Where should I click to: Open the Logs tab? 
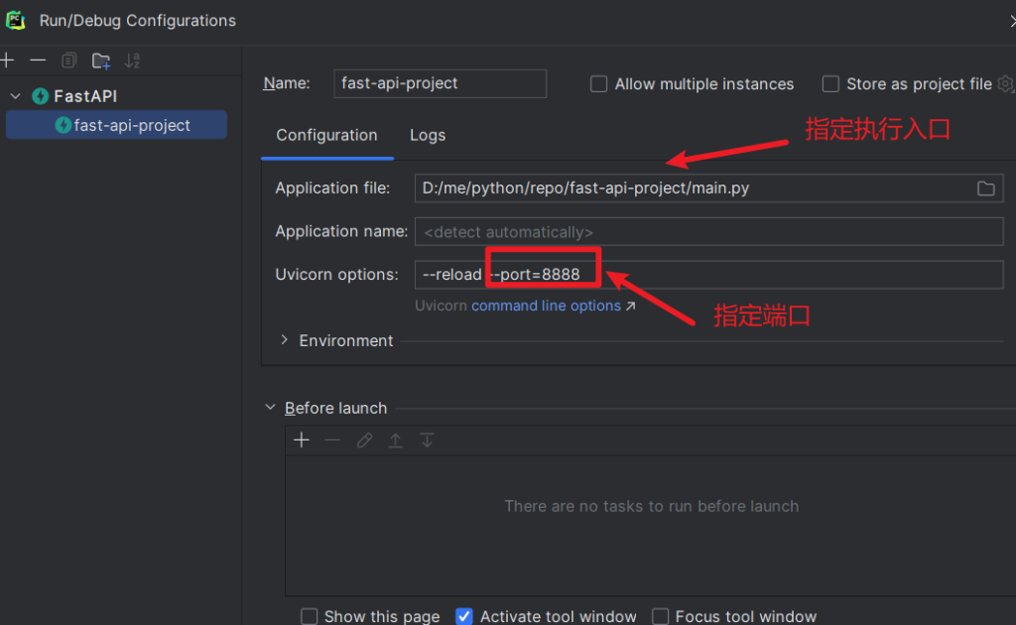428,135
